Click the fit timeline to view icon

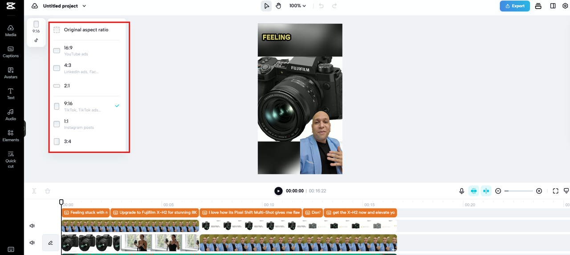click(x=555, y=191)
